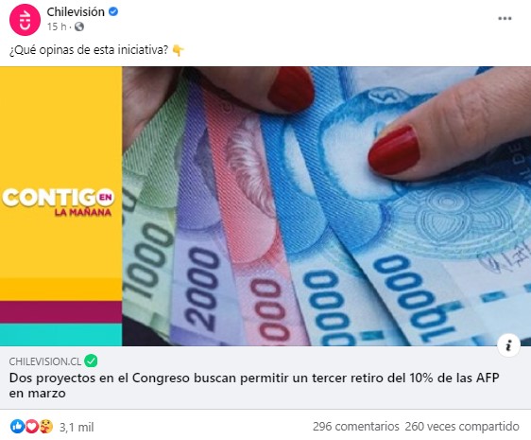Viewport: 531px width, 440px height.
Task: Click the Care hug reaction icon
Action: pos(46,427)
